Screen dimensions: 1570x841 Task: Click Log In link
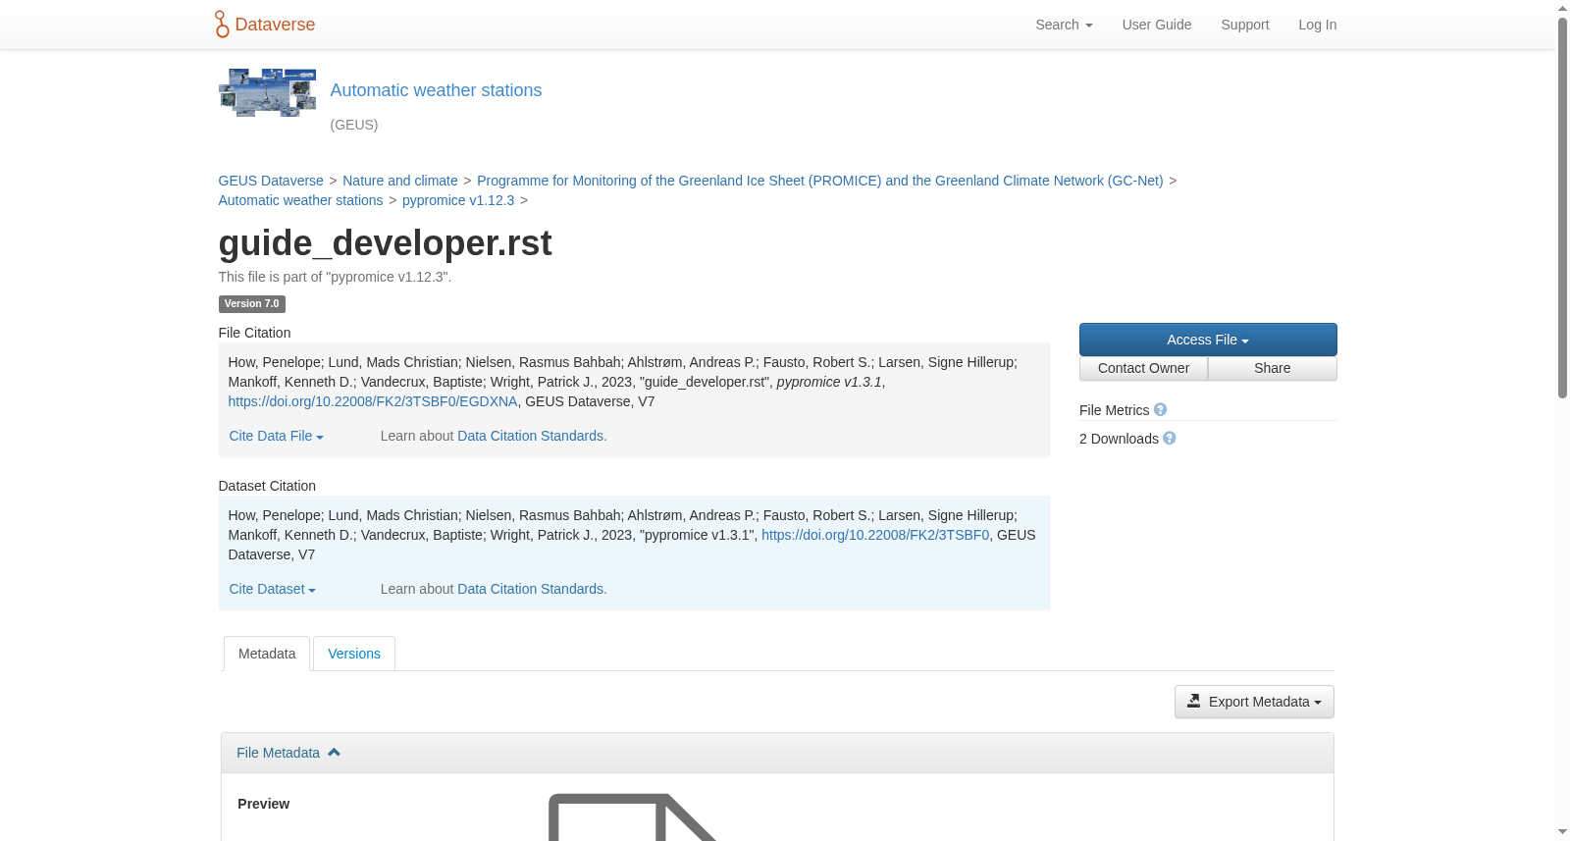pyautogui.click(x=1318, y=25)
